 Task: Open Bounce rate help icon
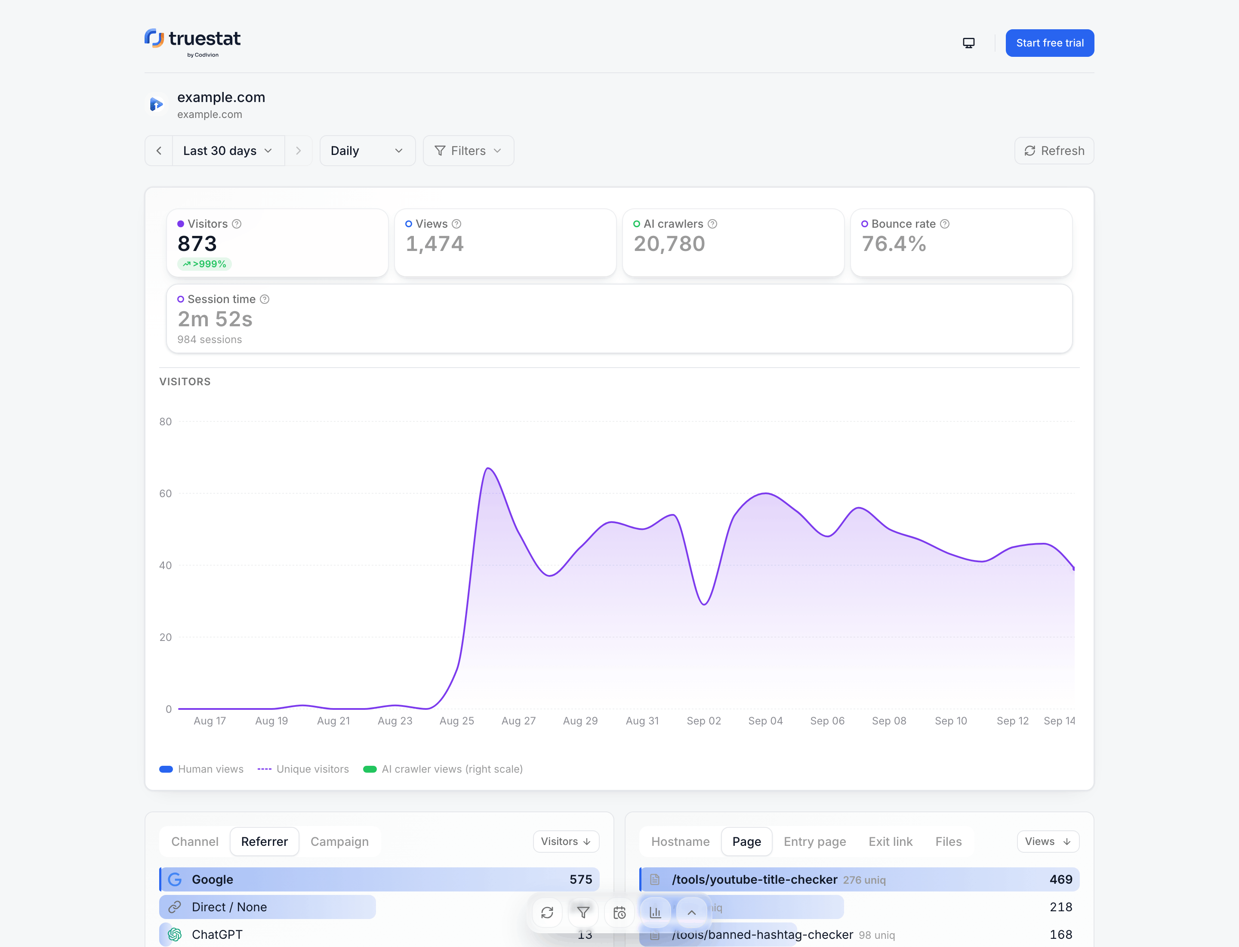pyautogui.click(x=945, y=224)
